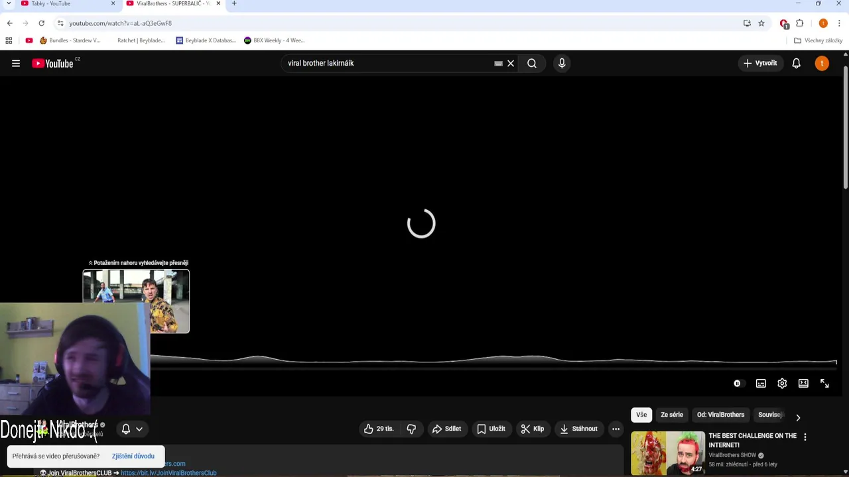
Task: Run search with the magnifier button
Action: click(x=532, y=63)
